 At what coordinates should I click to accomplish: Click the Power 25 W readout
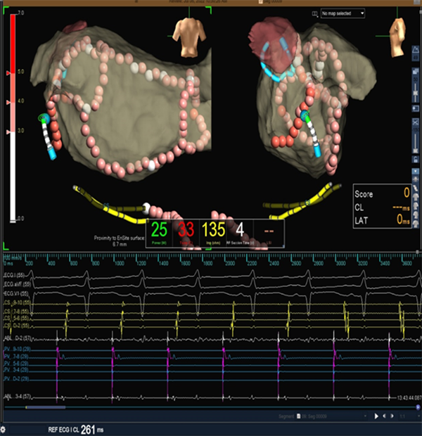(159, 233)
